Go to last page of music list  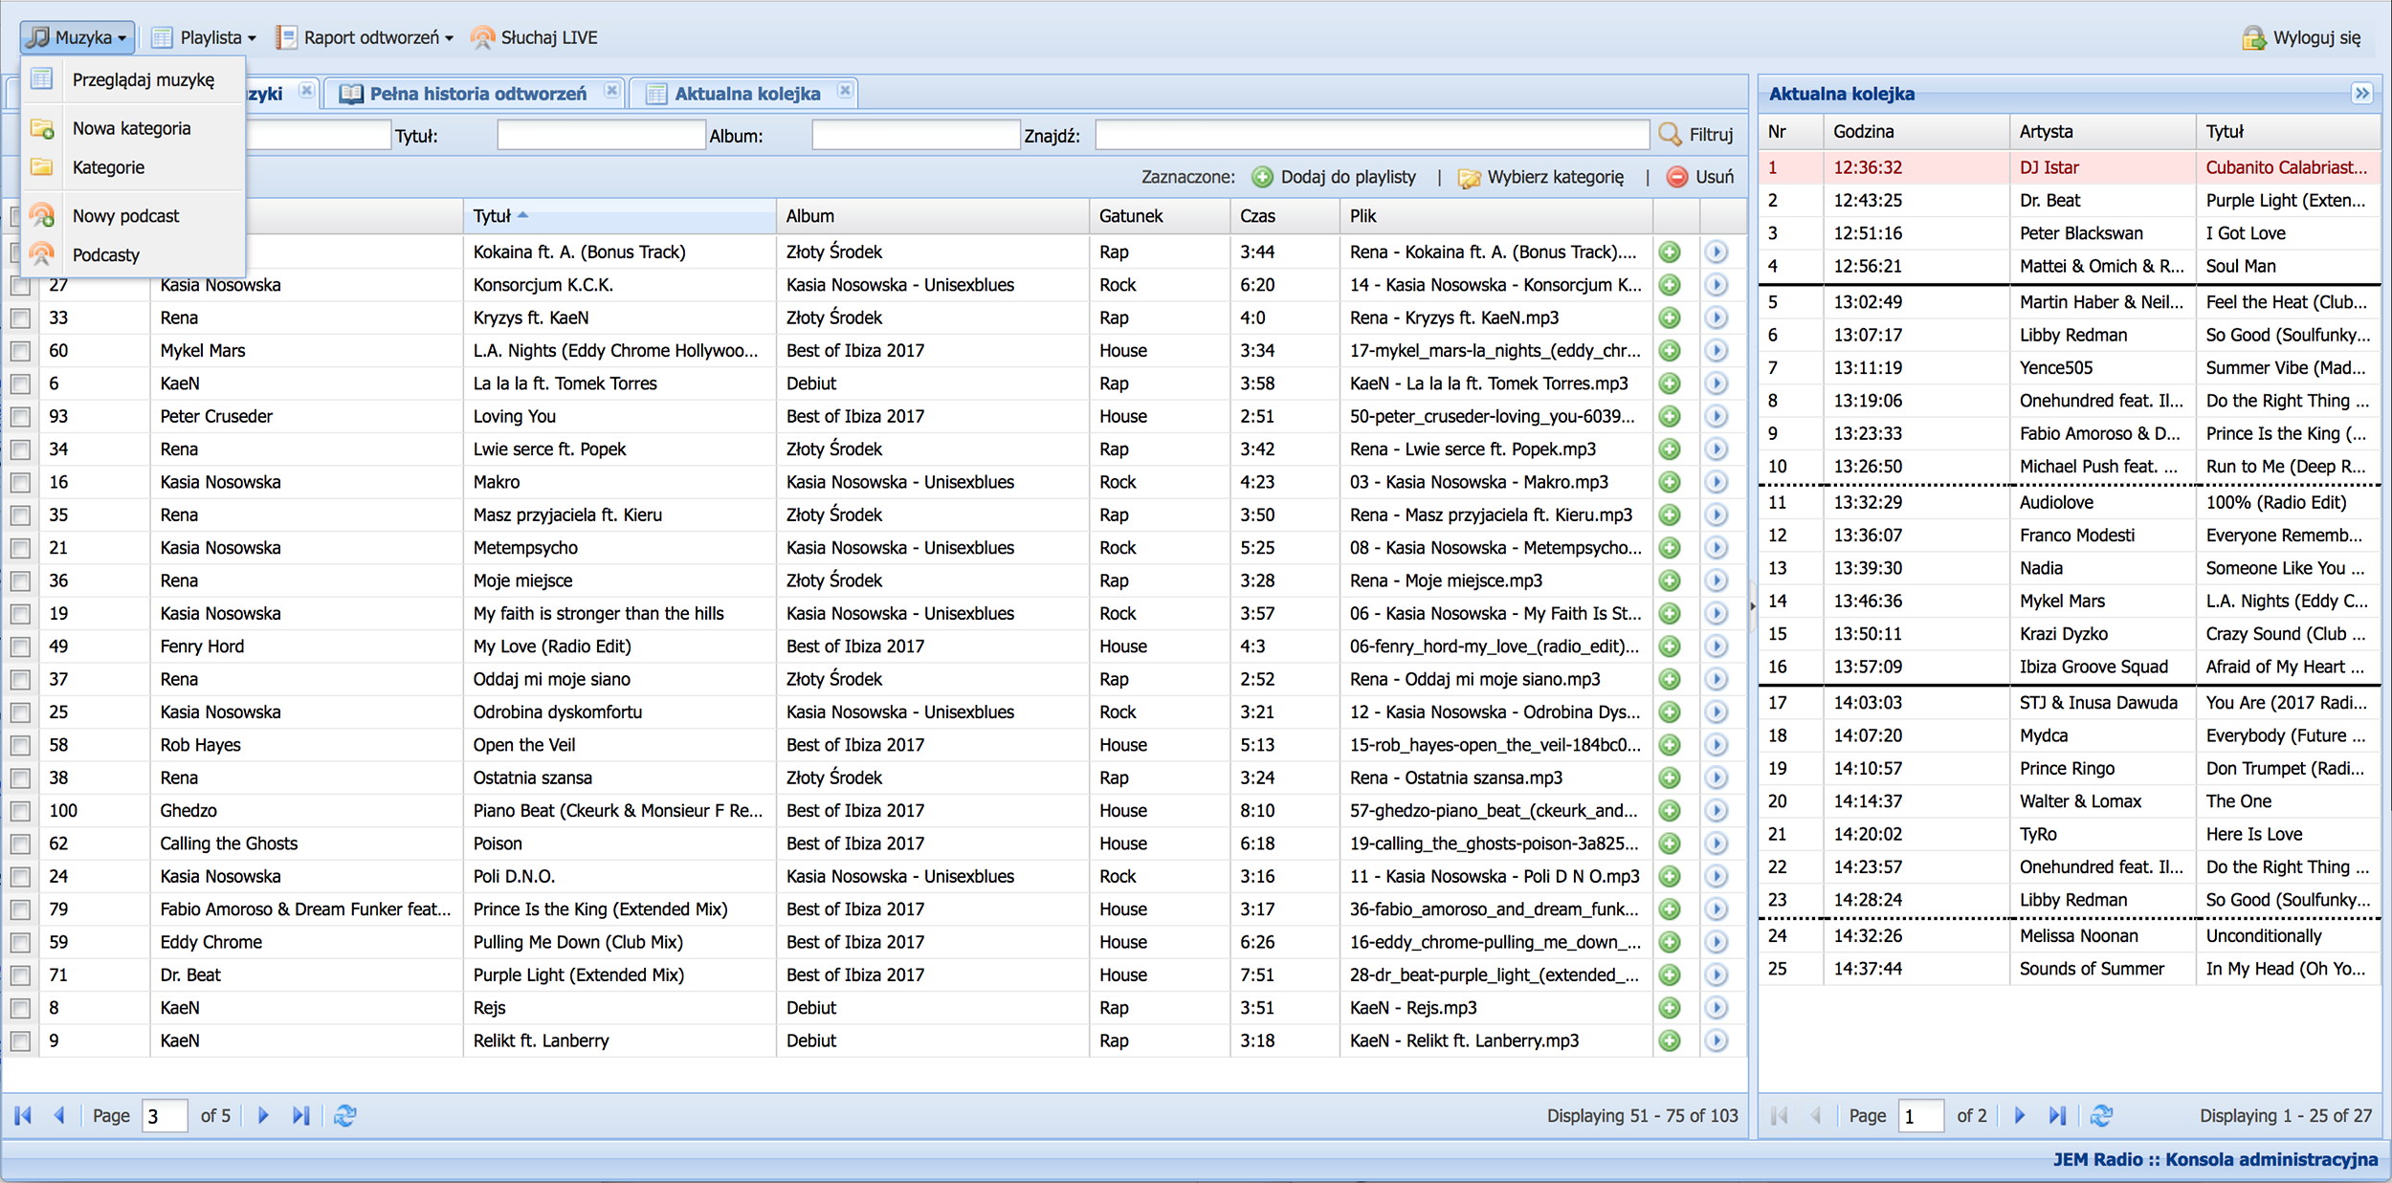click(300, 1115)
